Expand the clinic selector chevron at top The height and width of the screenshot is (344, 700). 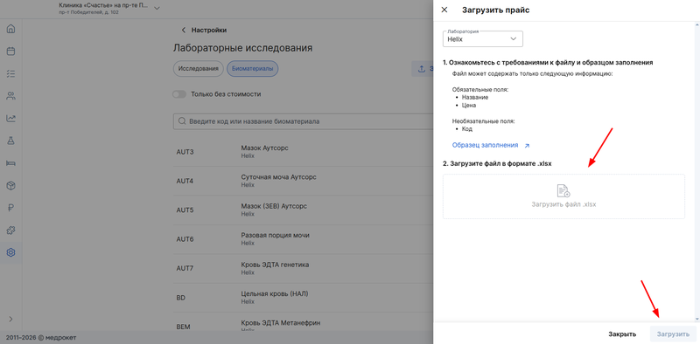(157, 8)
